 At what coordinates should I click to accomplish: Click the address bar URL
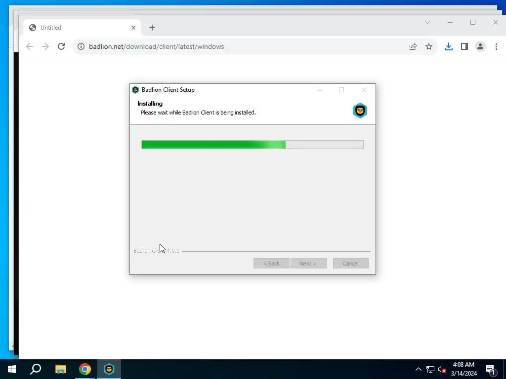[157, 46]
